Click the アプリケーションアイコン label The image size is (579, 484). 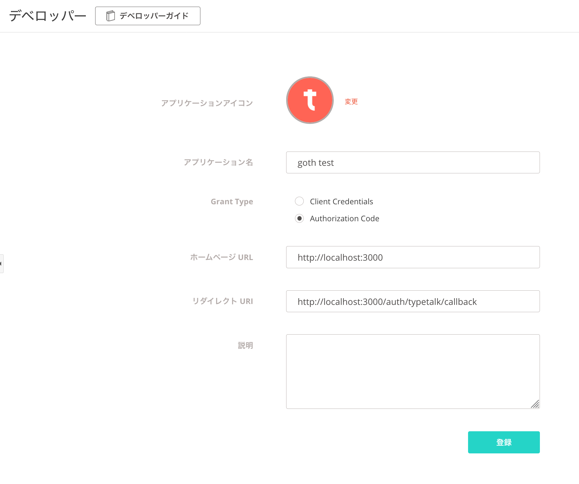pos(207,103)
